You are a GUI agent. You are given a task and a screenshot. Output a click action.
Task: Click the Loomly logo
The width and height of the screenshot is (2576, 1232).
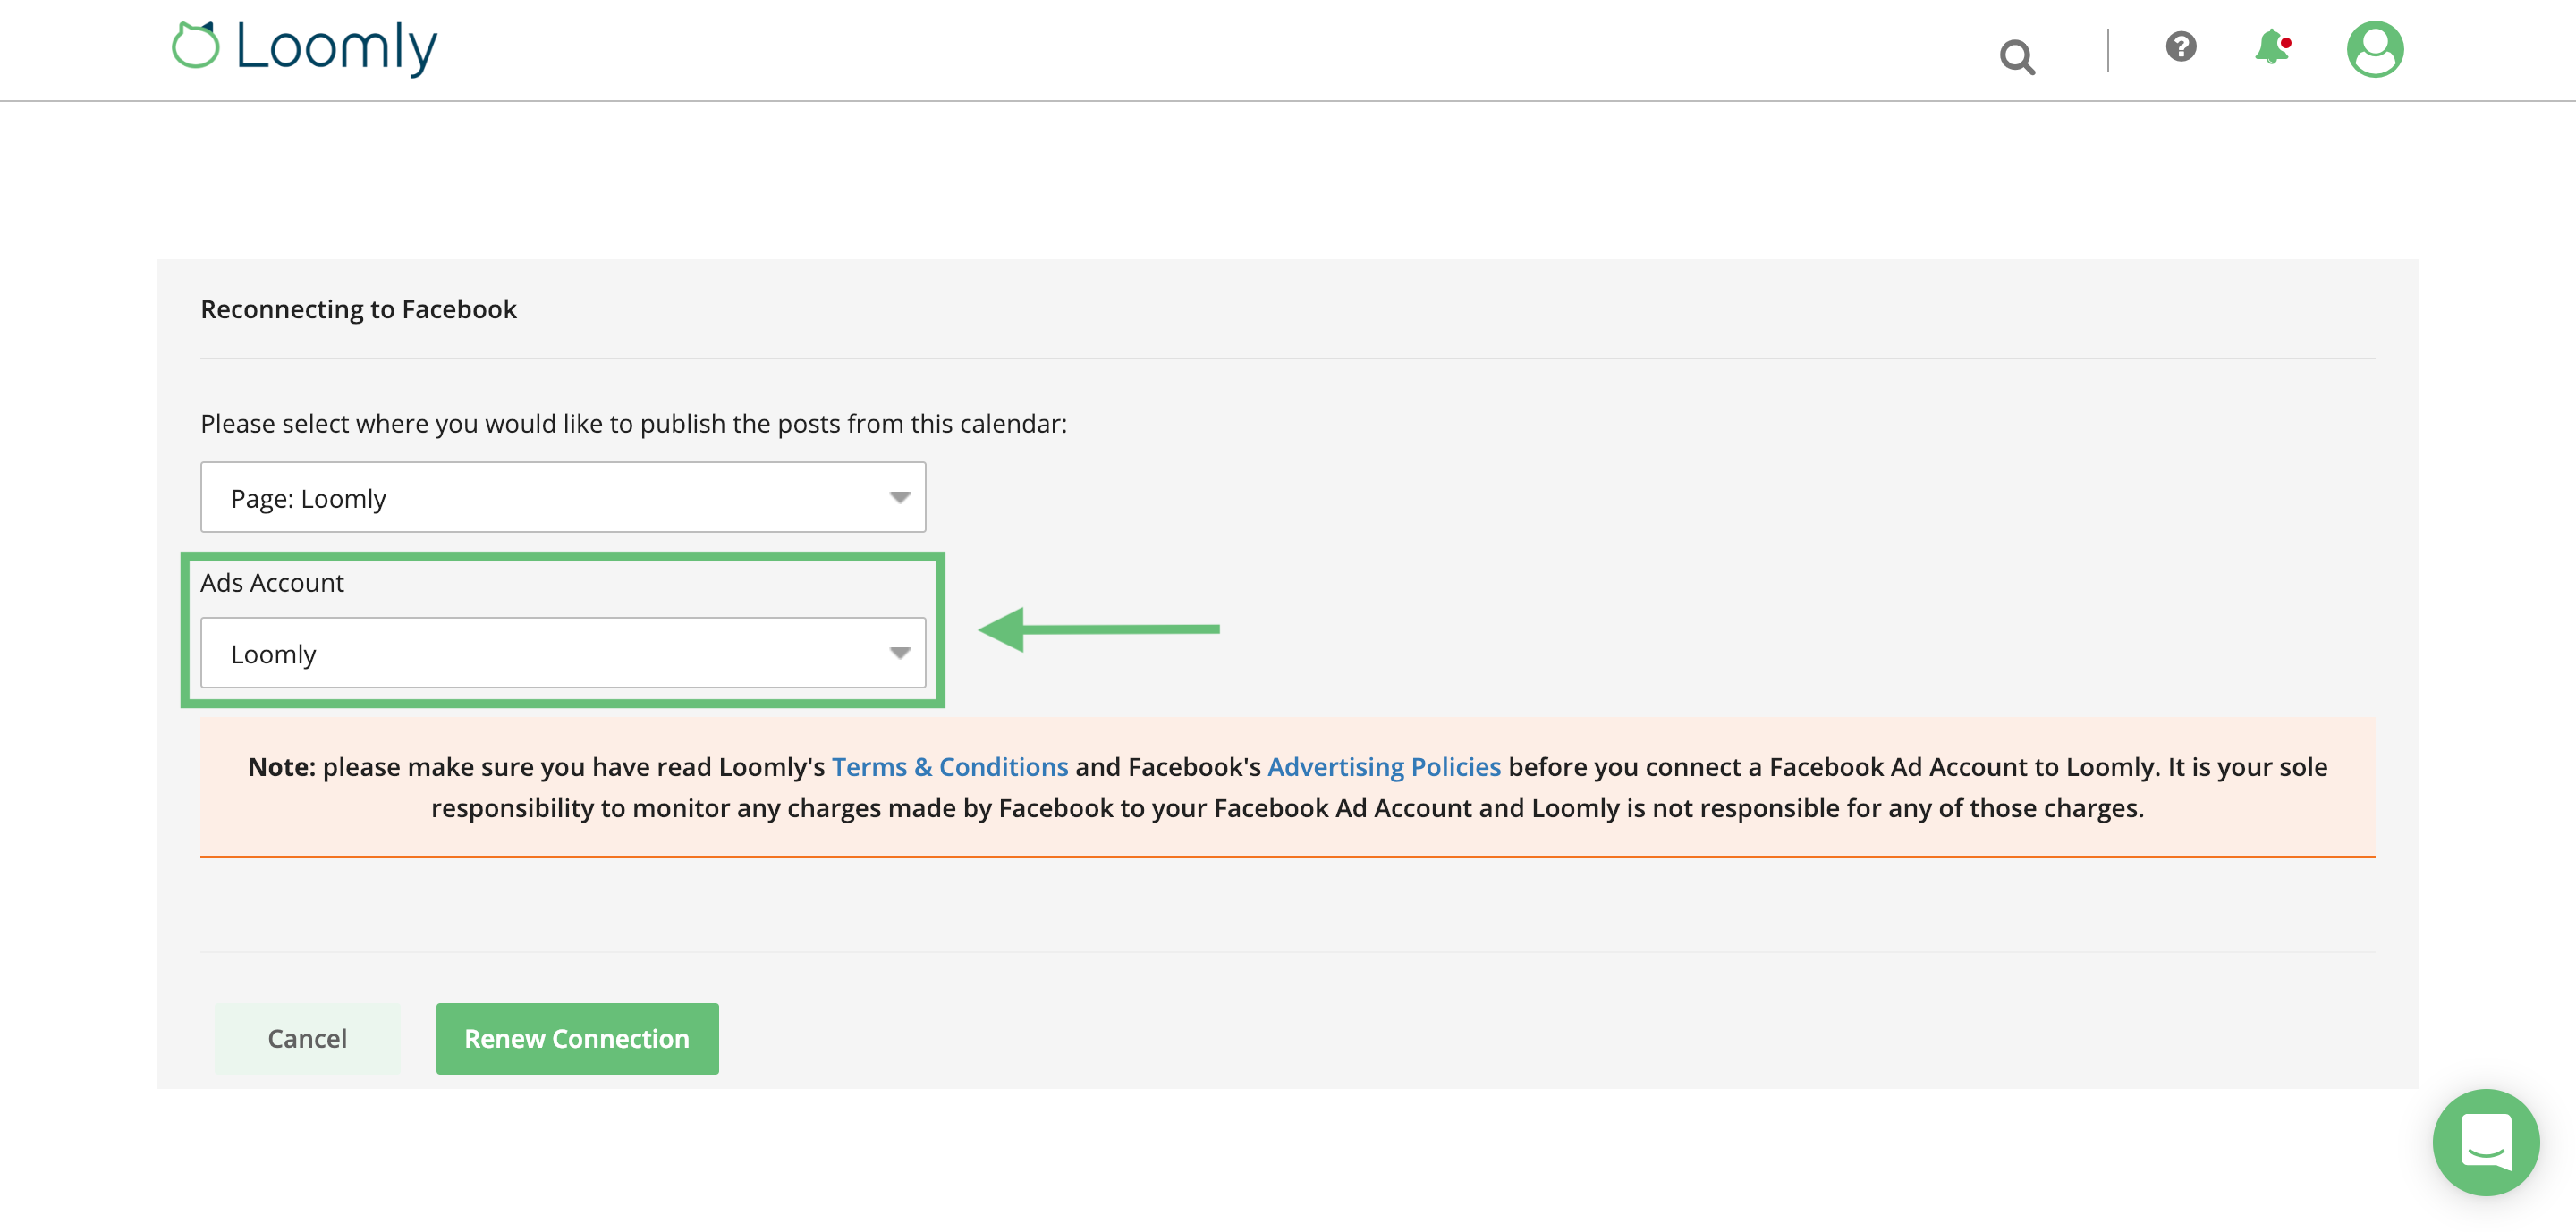[x=305, y=48]
